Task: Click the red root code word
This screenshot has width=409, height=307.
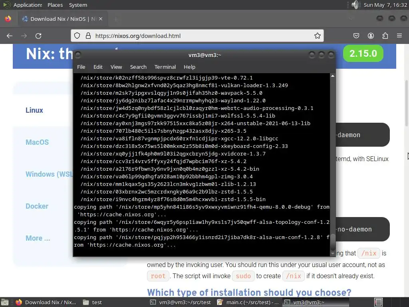Action: 158,276
